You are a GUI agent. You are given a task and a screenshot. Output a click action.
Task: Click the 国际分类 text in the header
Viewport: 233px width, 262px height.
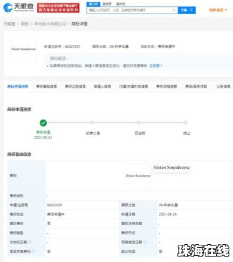[x=110, y=47]
